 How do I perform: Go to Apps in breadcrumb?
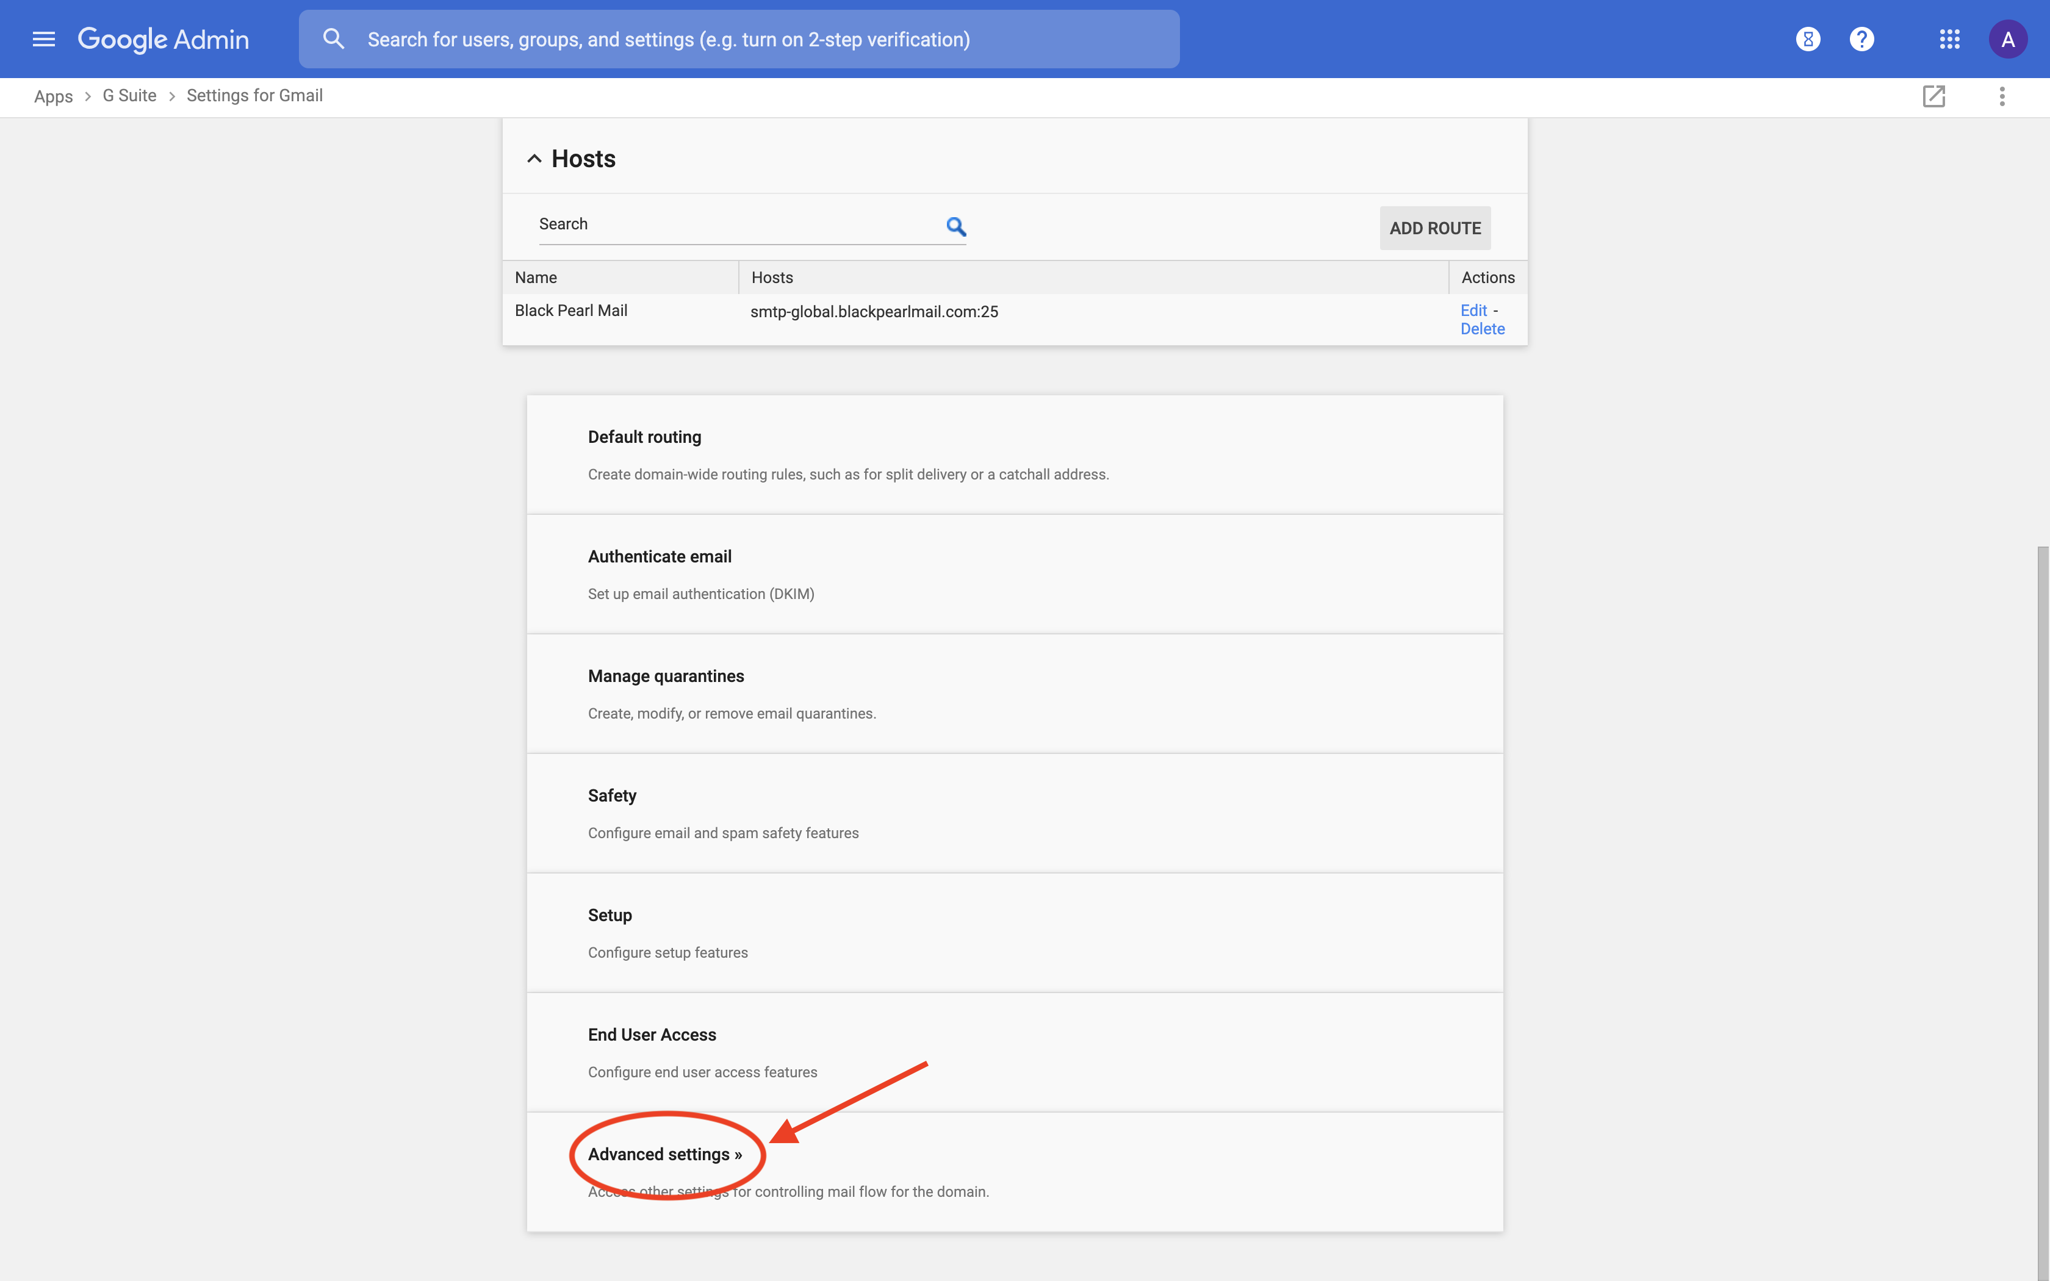53,96
